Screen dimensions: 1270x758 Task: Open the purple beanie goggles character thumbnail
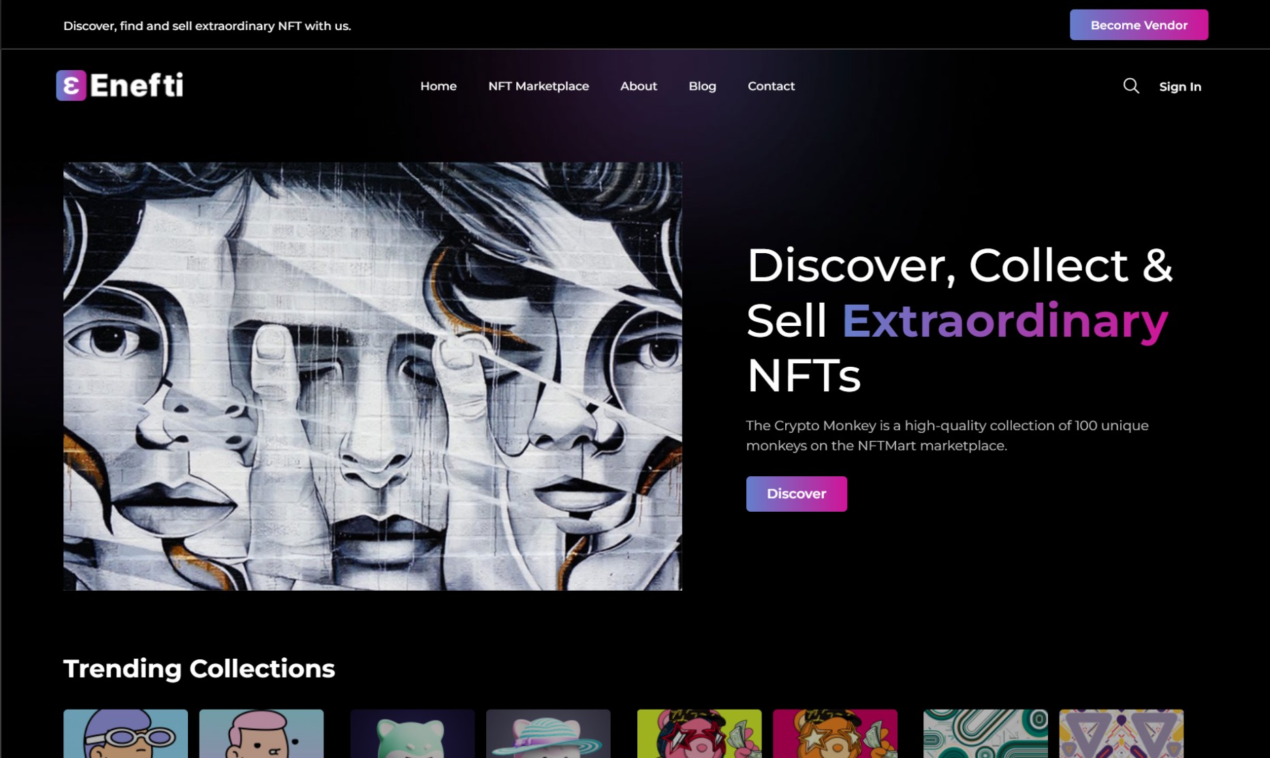tap(125, 734)
